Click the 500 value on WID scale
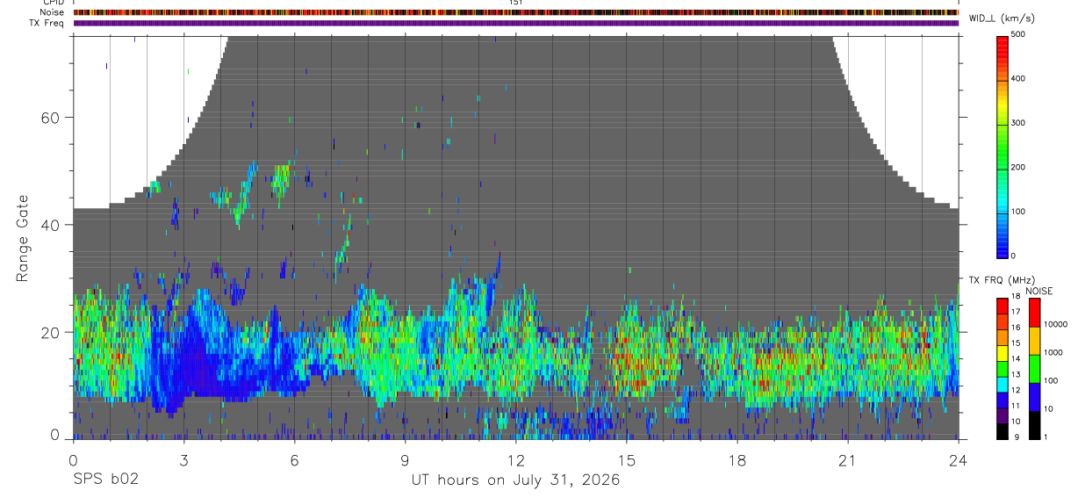 [1018, 34]
